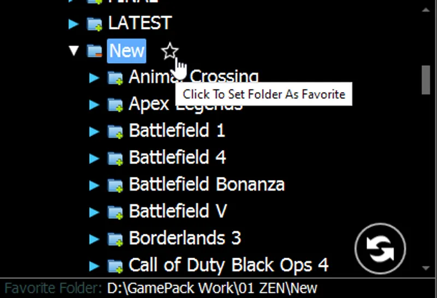
Task: Click the Battlefield 1 folder icon
Action: pos(115,132)
